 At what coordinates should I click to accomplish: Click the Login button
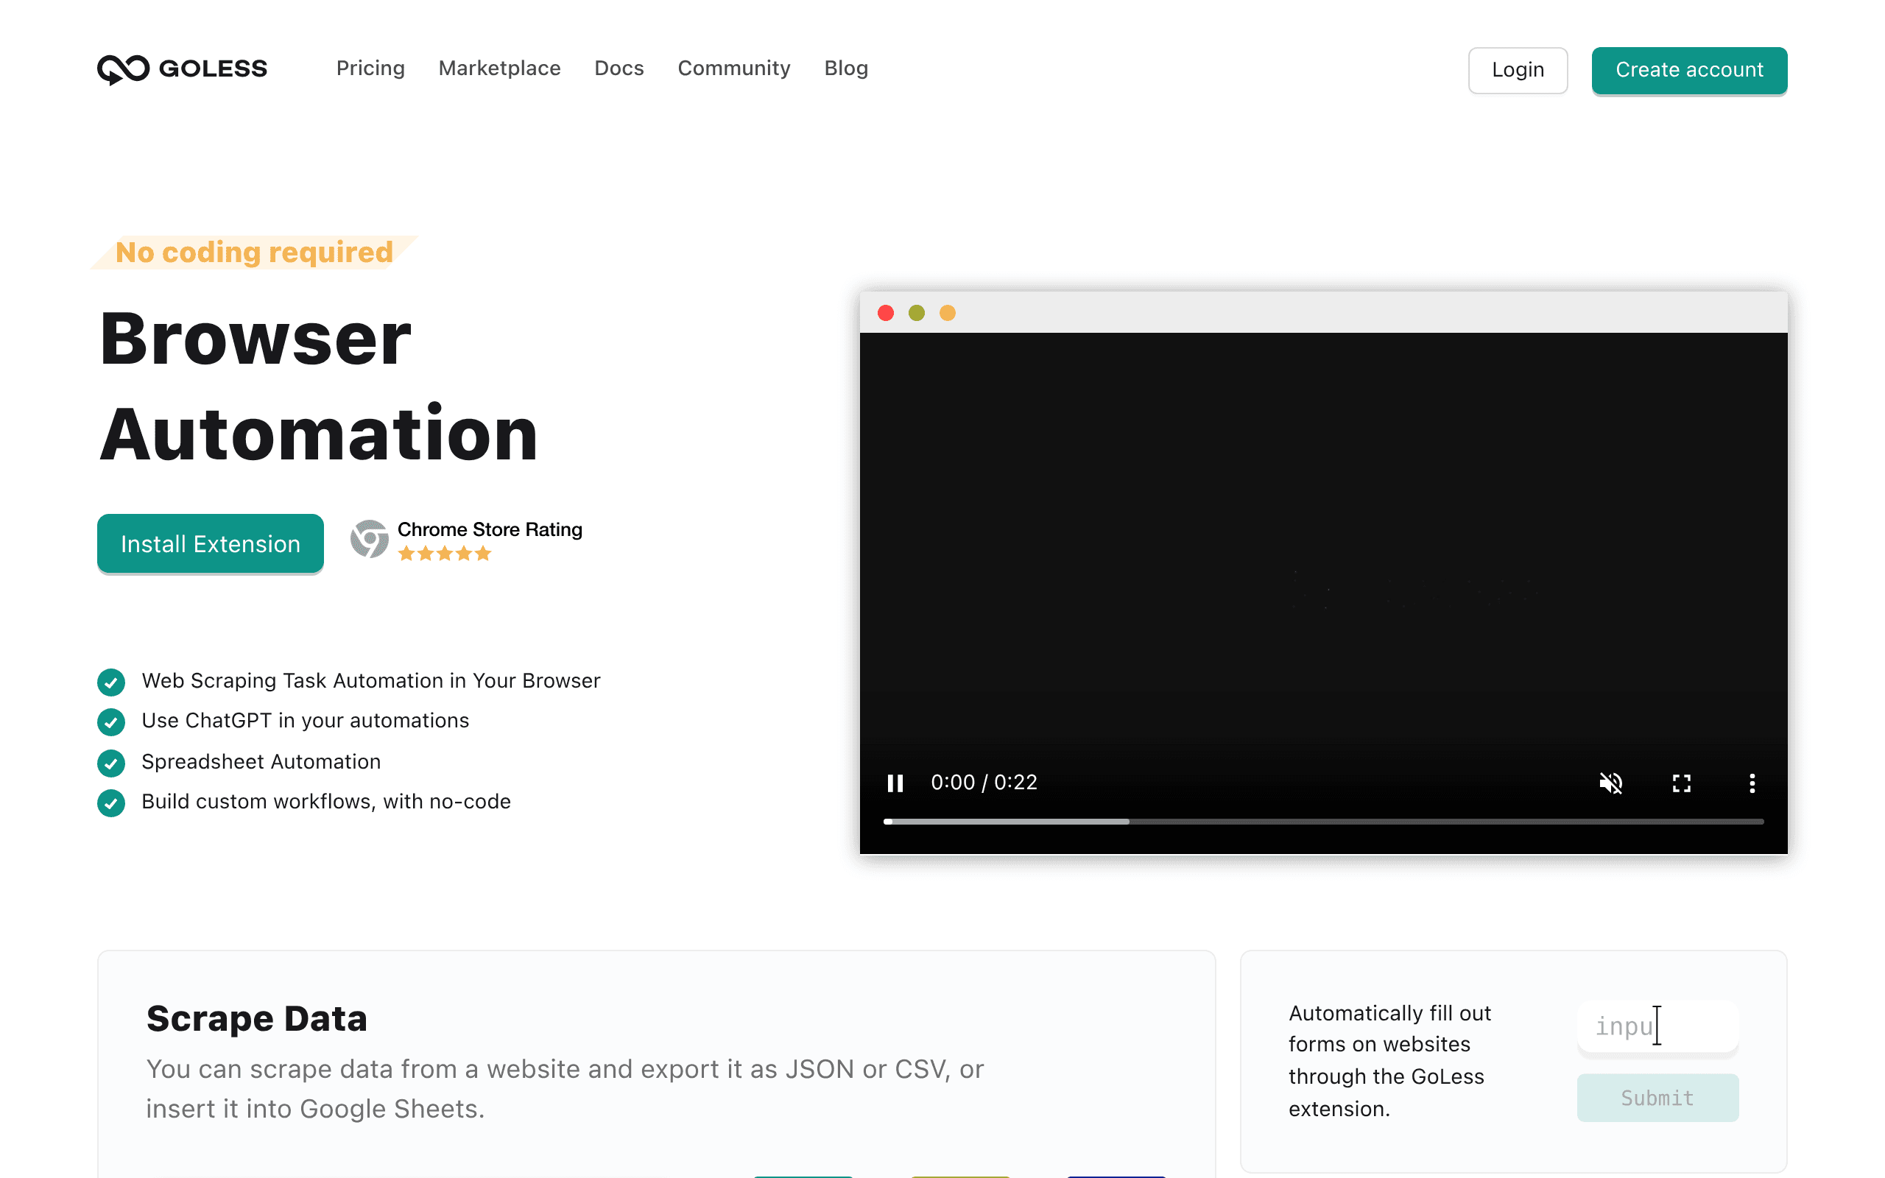tap(1518, 70)
